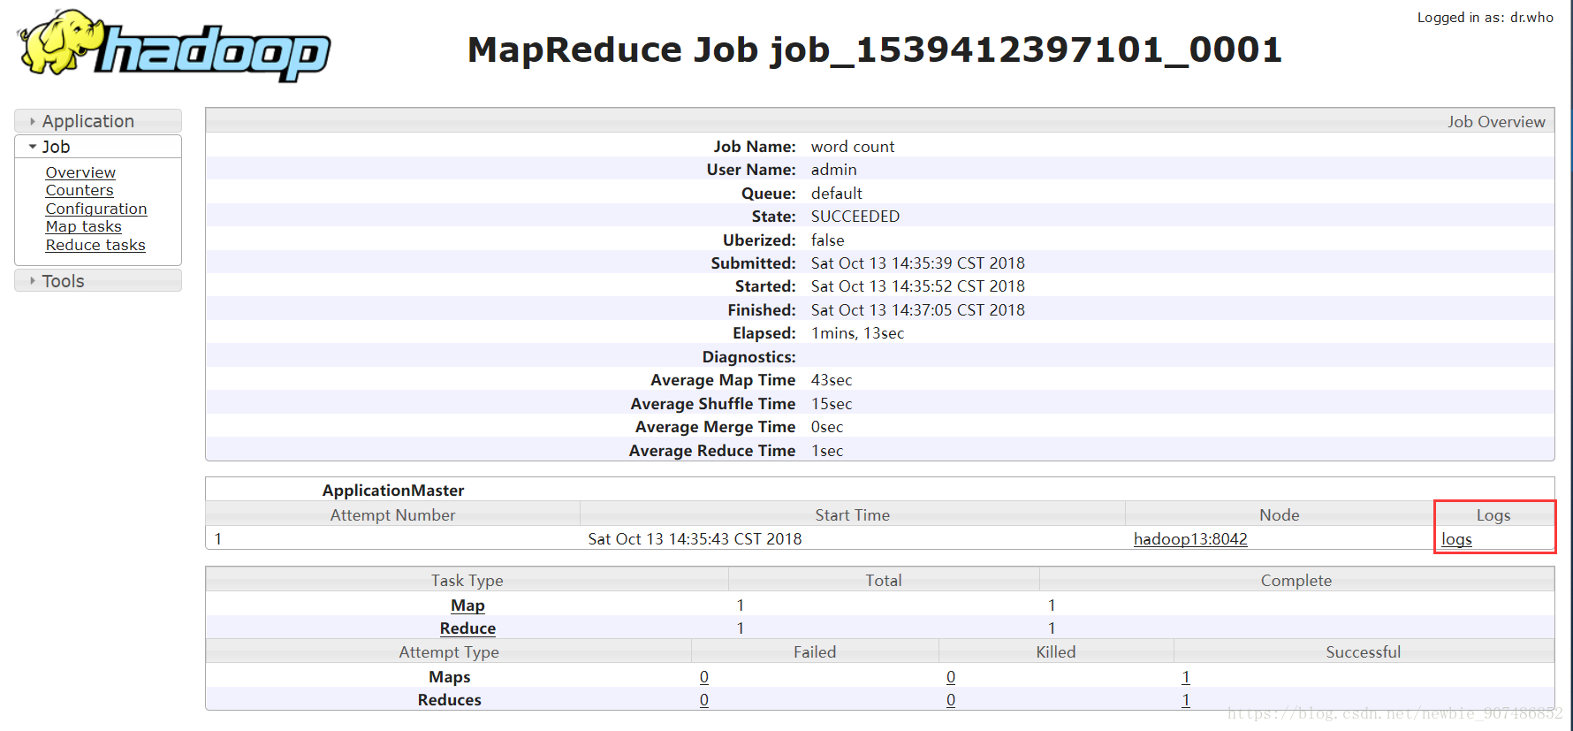Screen dimensions: 1573x731
Task: Open the ApplicationMaster logs link
Action: click(1456, 539)
